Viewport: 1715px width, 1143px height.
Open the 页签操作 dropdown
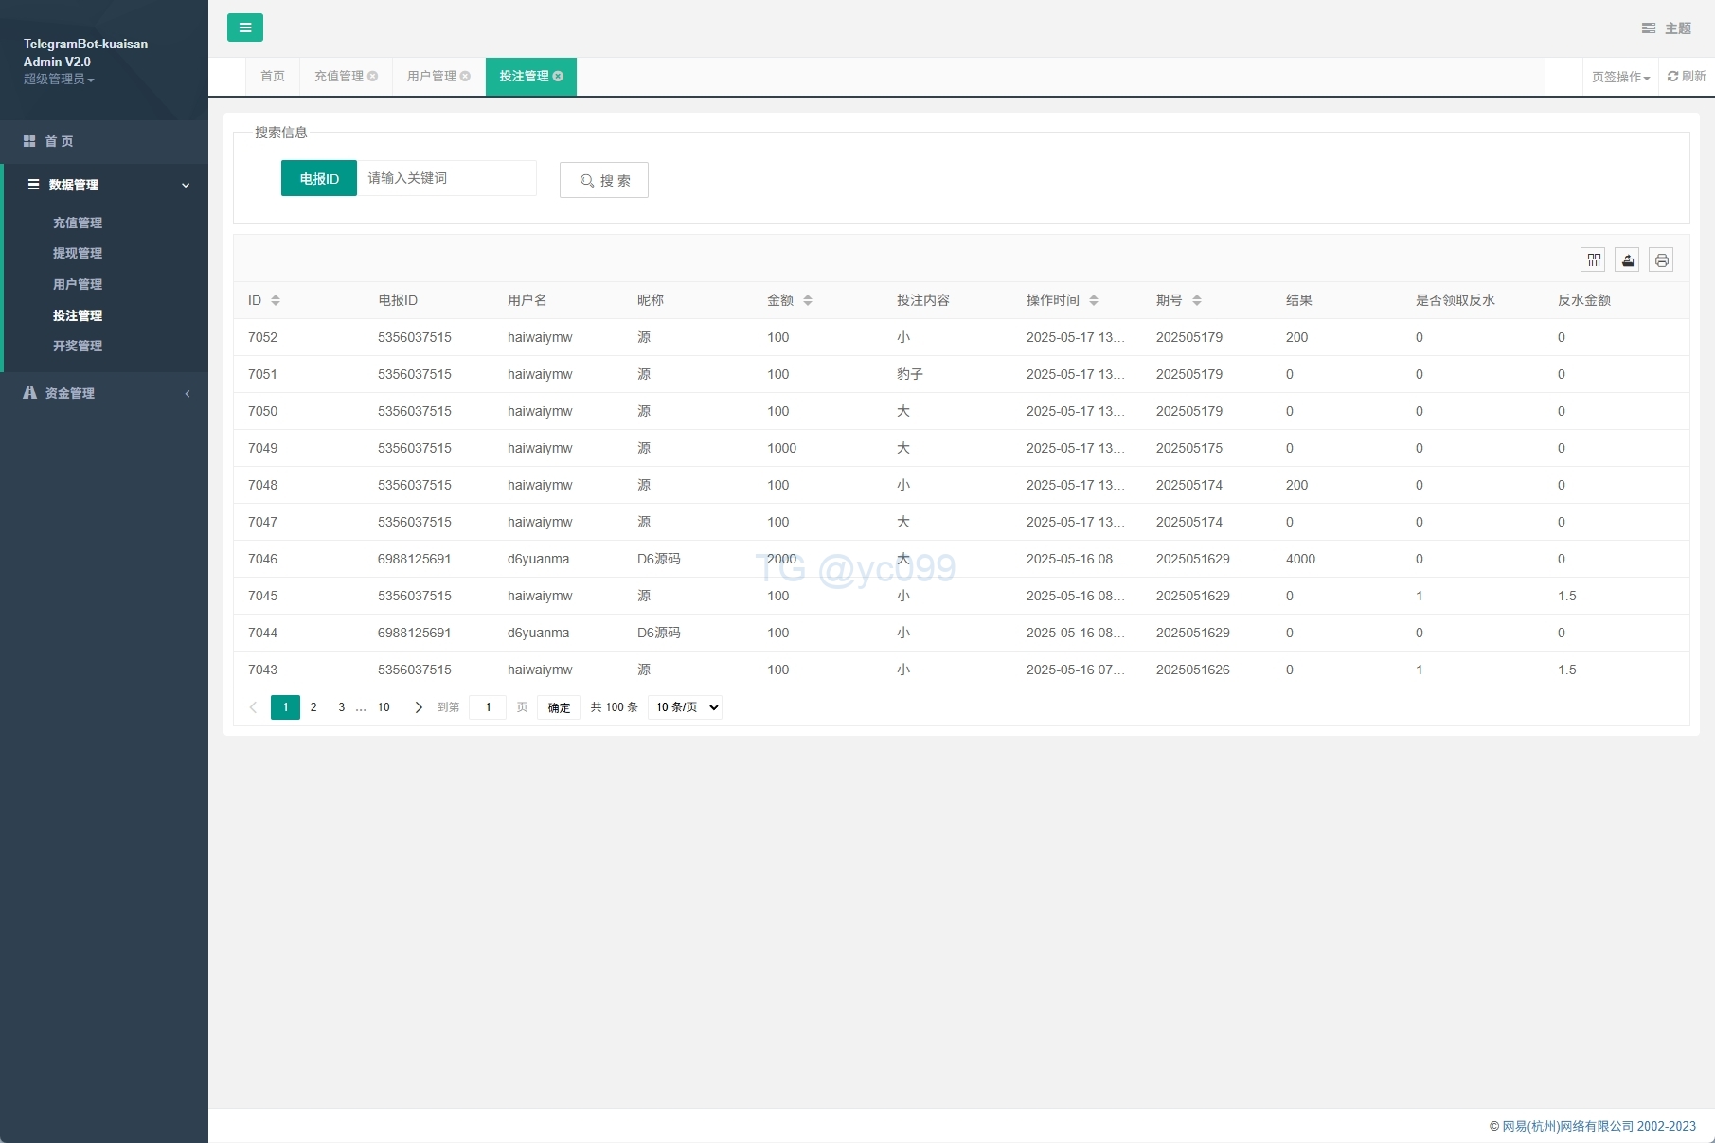1620,77
